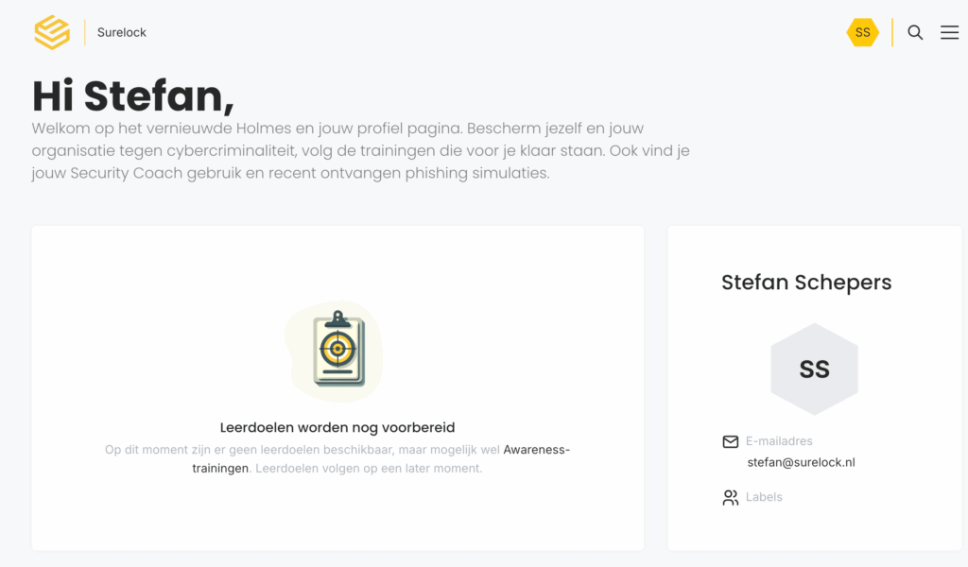Viewport: 968px width, 567px height.
Task: Click the clipboard target illustration
Action: (337, 349)
